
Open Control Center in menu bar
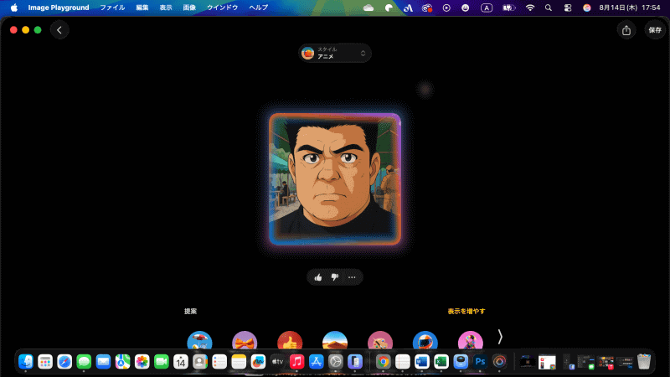coord(568,8)
